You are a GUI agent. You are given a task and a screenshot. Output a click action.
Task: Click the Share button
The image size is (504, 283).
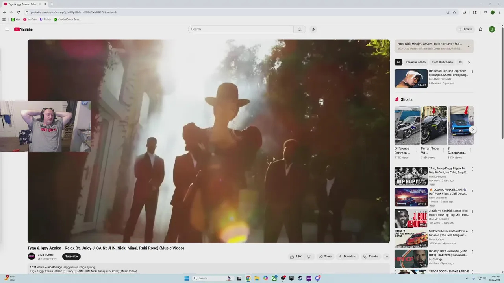click(x=325, y=257)
